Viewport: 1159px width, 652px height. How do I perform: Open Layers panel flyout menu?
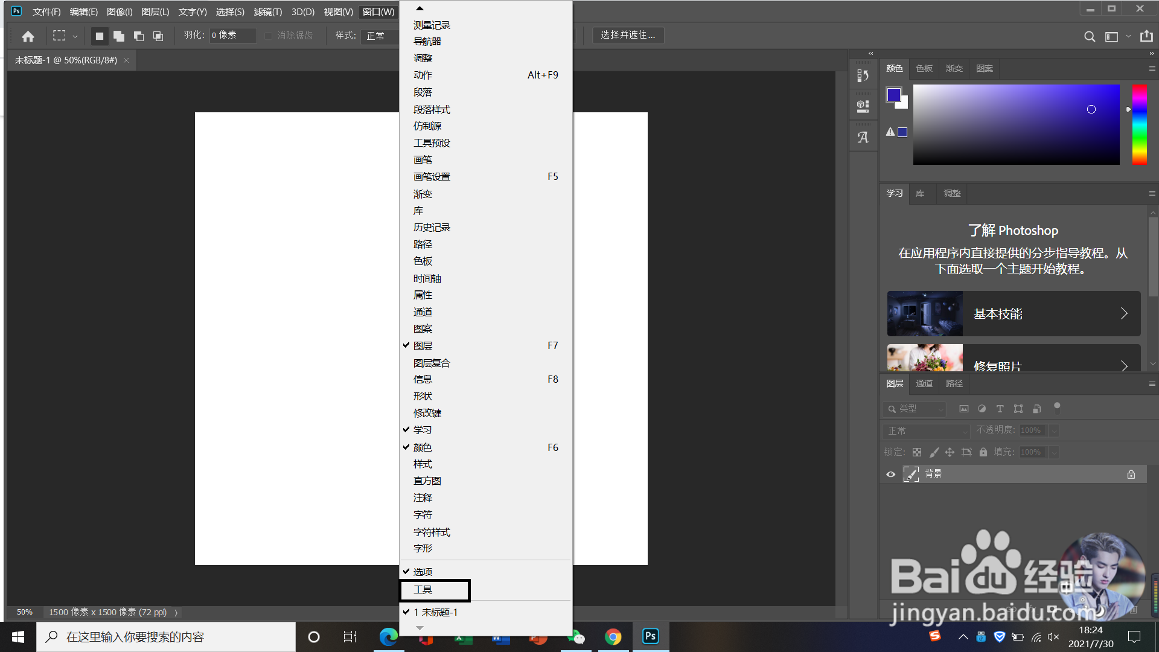[1152, 384]
